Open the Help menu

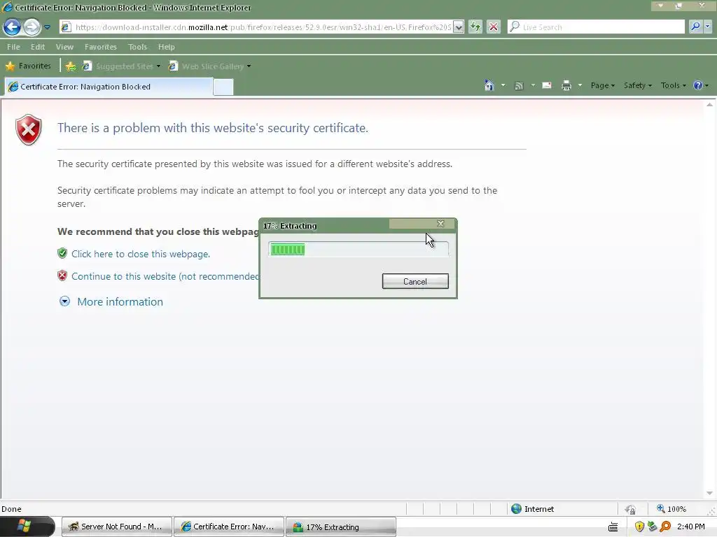click(167, 47)
